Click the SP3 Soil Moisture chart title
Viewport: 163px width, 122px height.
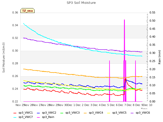pos(81,3)
